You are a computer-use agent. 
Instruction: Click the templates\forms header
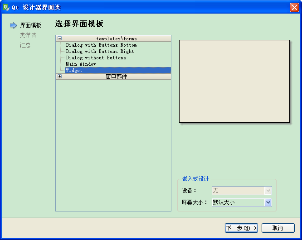113,38
